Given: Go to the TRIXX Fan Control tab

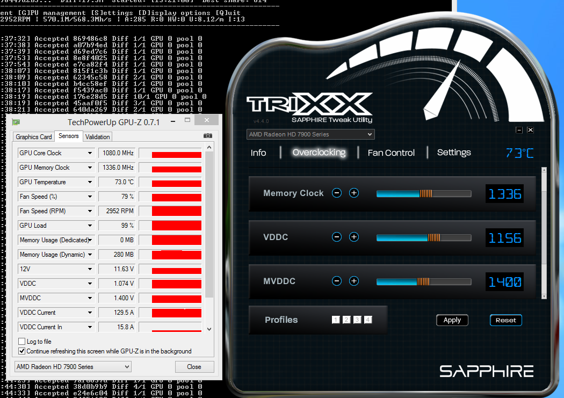Looking at the screenshot, I should click(391, 153).
